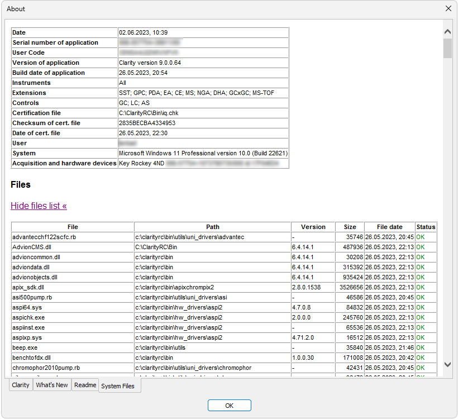The height and width of the screenshot is (419, 458).
Task: Click the extensions list SST; GPC; PDA value
Action: 197,93
